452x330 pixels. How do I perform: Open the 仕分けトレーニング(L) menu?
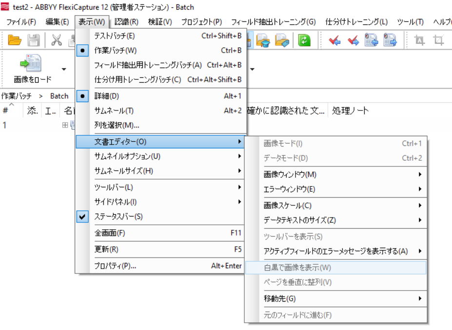(x=356, y=22)
